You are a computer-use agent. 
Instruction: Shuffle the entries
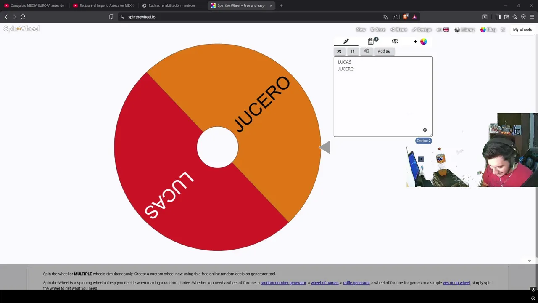339,51
